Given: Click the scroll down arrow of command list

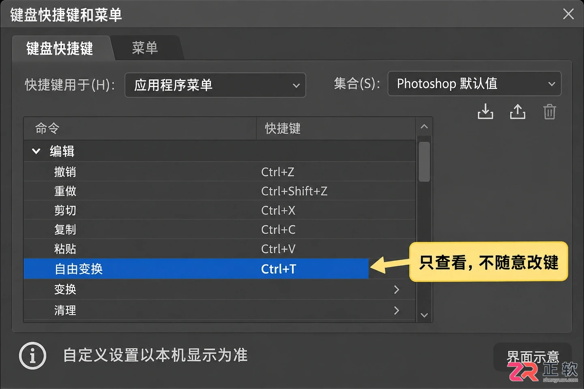Looking at the screenshot, I should click(424, 315).
